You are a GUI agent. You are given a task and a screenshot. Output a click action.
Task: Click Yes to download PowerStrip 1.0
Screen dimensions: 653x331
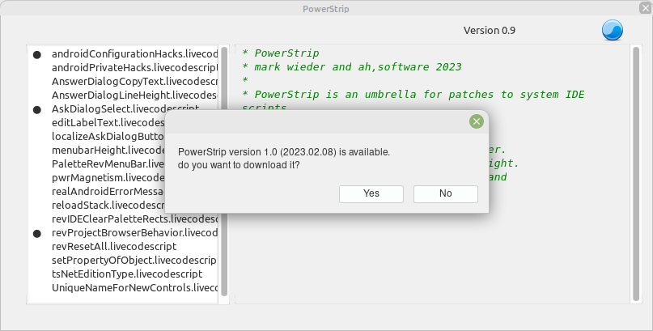[x=371, y=194]
